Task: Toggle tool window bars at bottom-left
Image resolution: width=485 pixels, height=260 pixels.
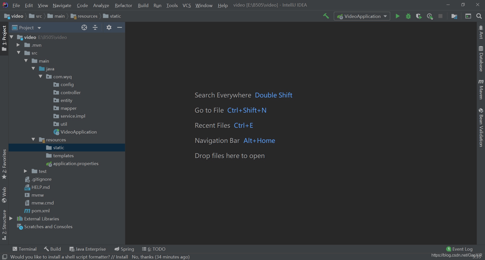Action: [x=5, y=257]
